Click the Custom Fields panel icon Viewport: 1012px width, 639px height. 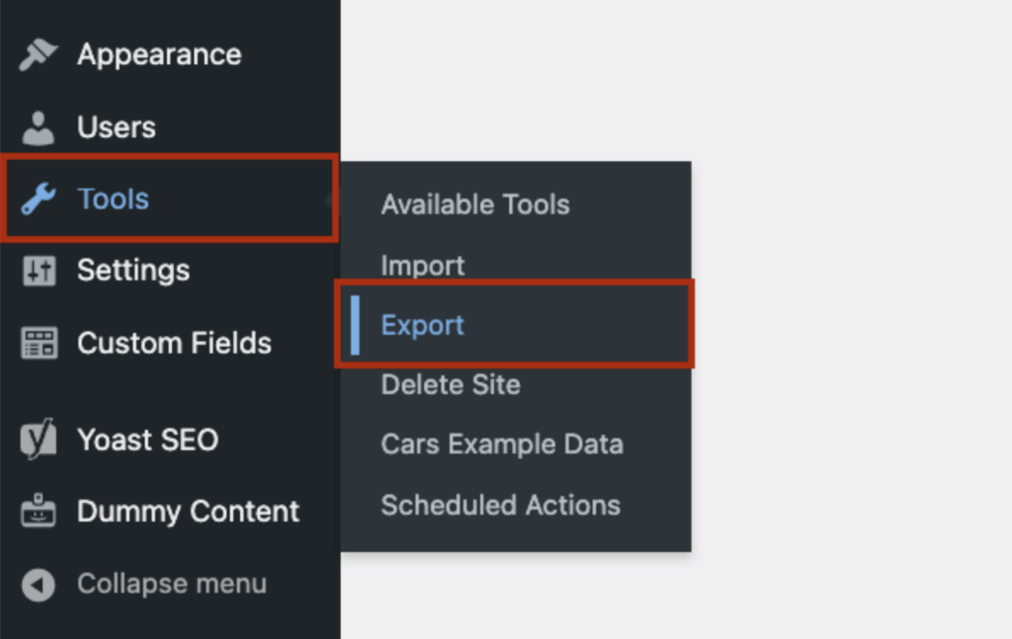38,343
